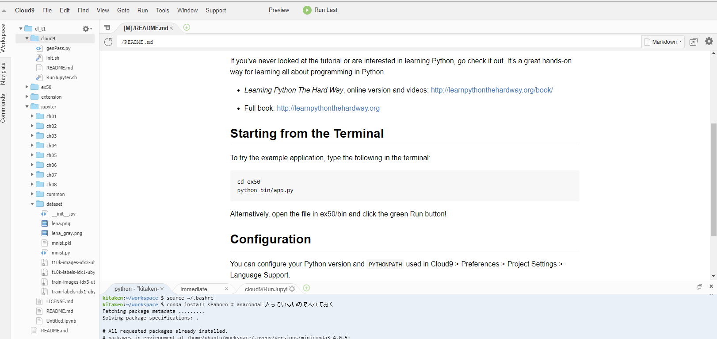The width and height of the screenshot is (717, 339).
Task: Expand the ch05 folder
Action: click(x=32, y=155)
